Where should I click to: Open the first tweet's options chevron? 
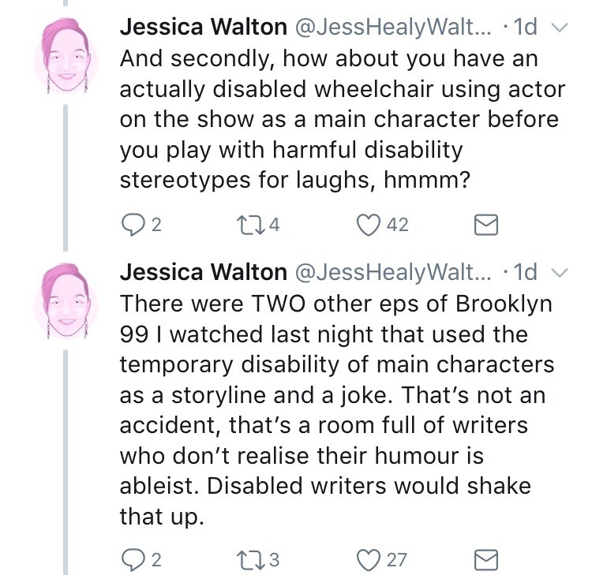pyautogui.click(x=558, y=28)
